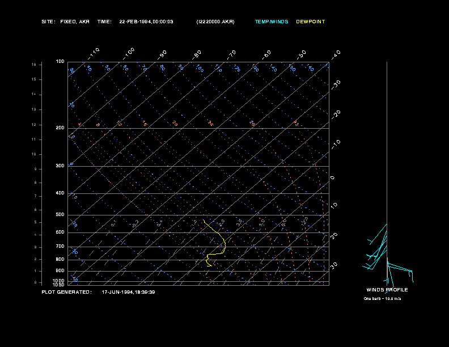449x347 pixels.
Task: Click the -100 temperature axis label
Action: (129, 54)
